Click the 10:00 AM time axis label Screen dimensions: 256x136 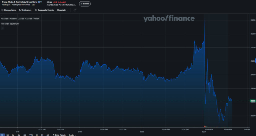point(209,130)
